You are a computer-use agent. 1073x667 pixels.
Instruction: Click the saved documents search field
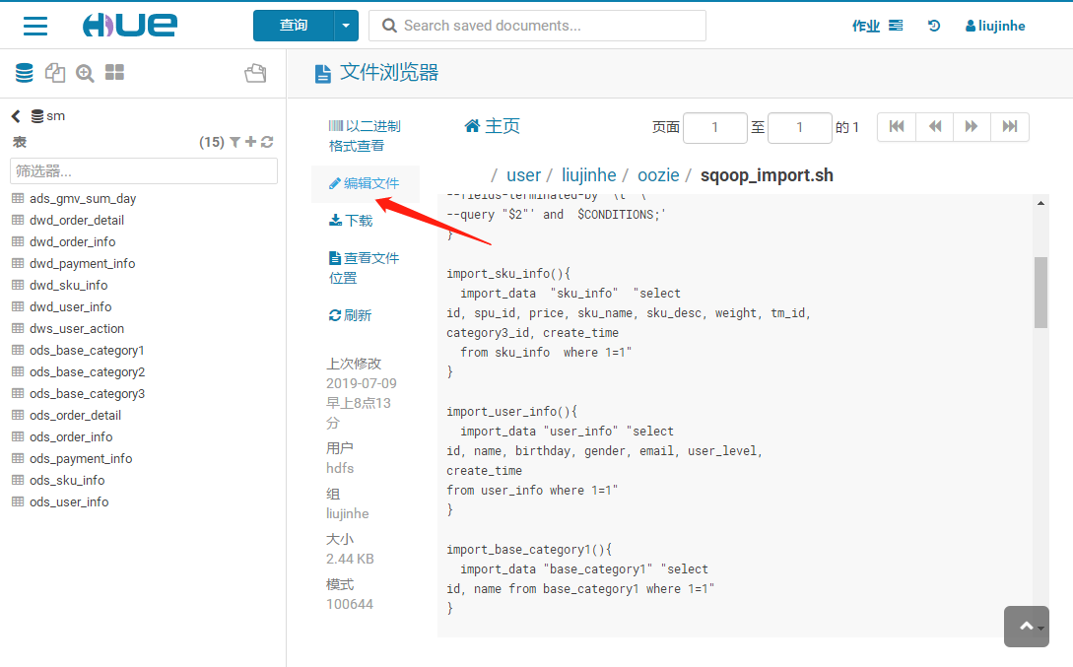pos(537,25)
